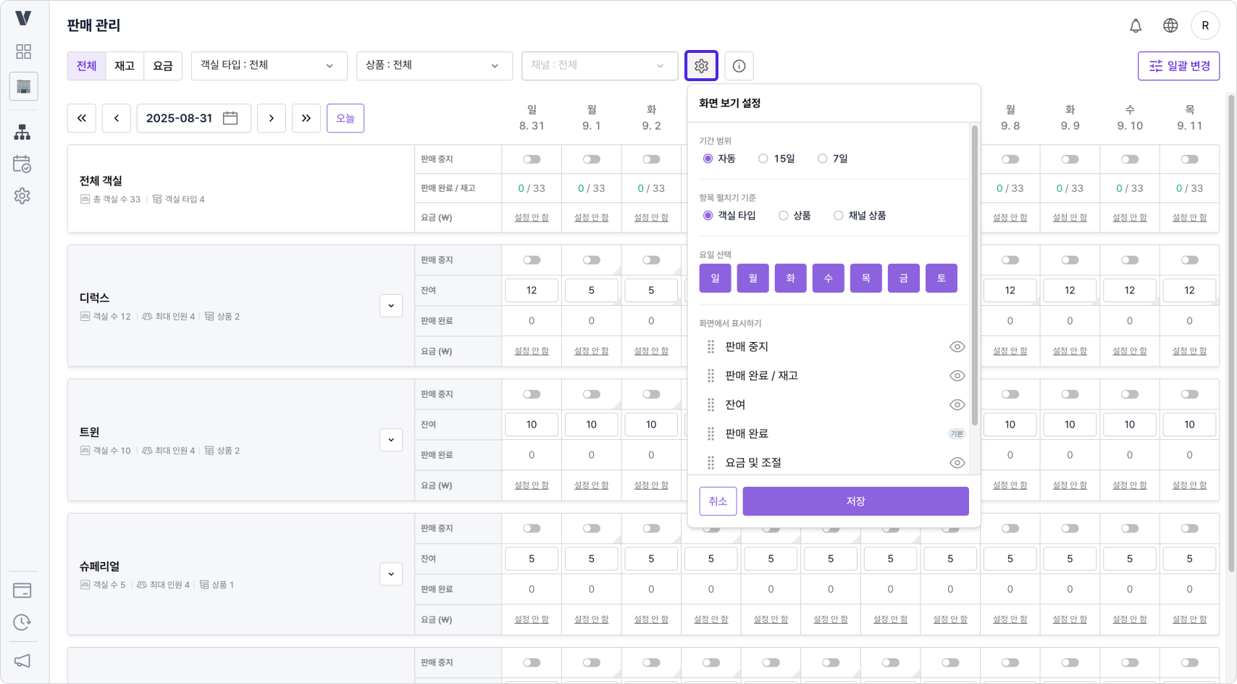
Task: Select the 자동 period radio option
Action: click(x=708, y=159)
